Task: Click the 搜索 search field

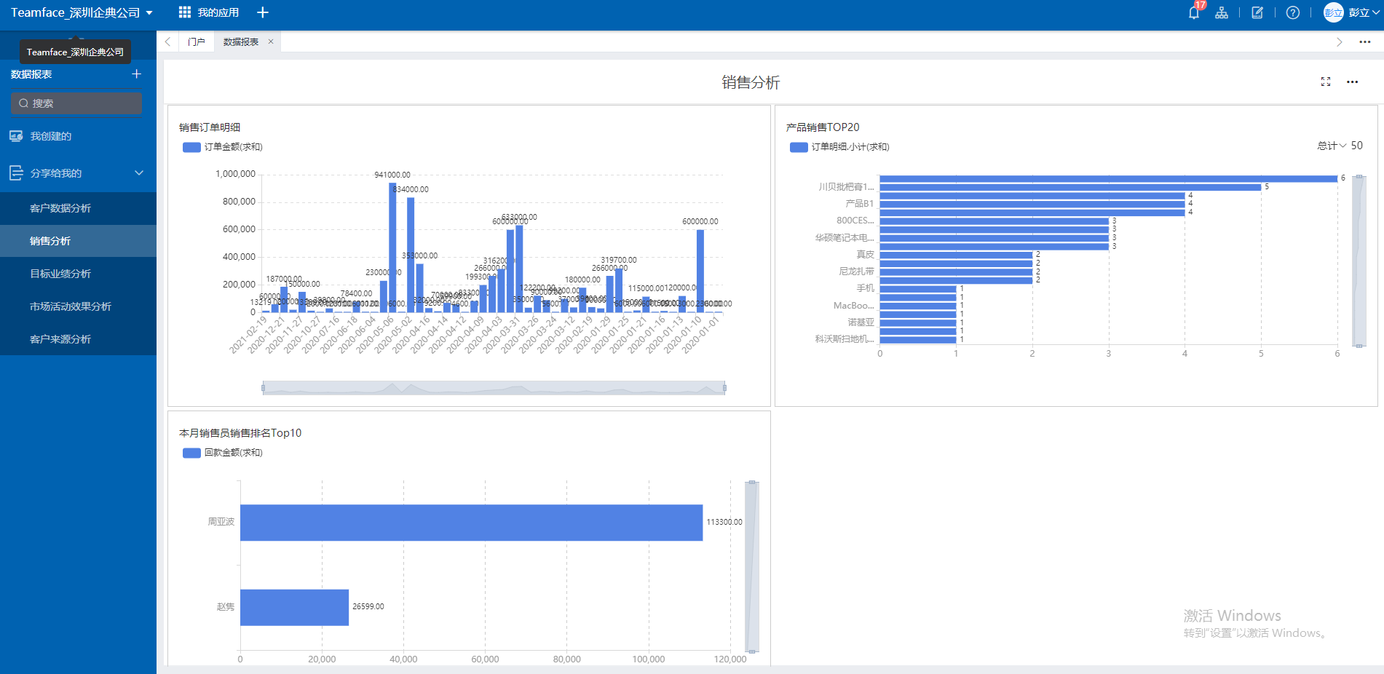Action: 76,103
